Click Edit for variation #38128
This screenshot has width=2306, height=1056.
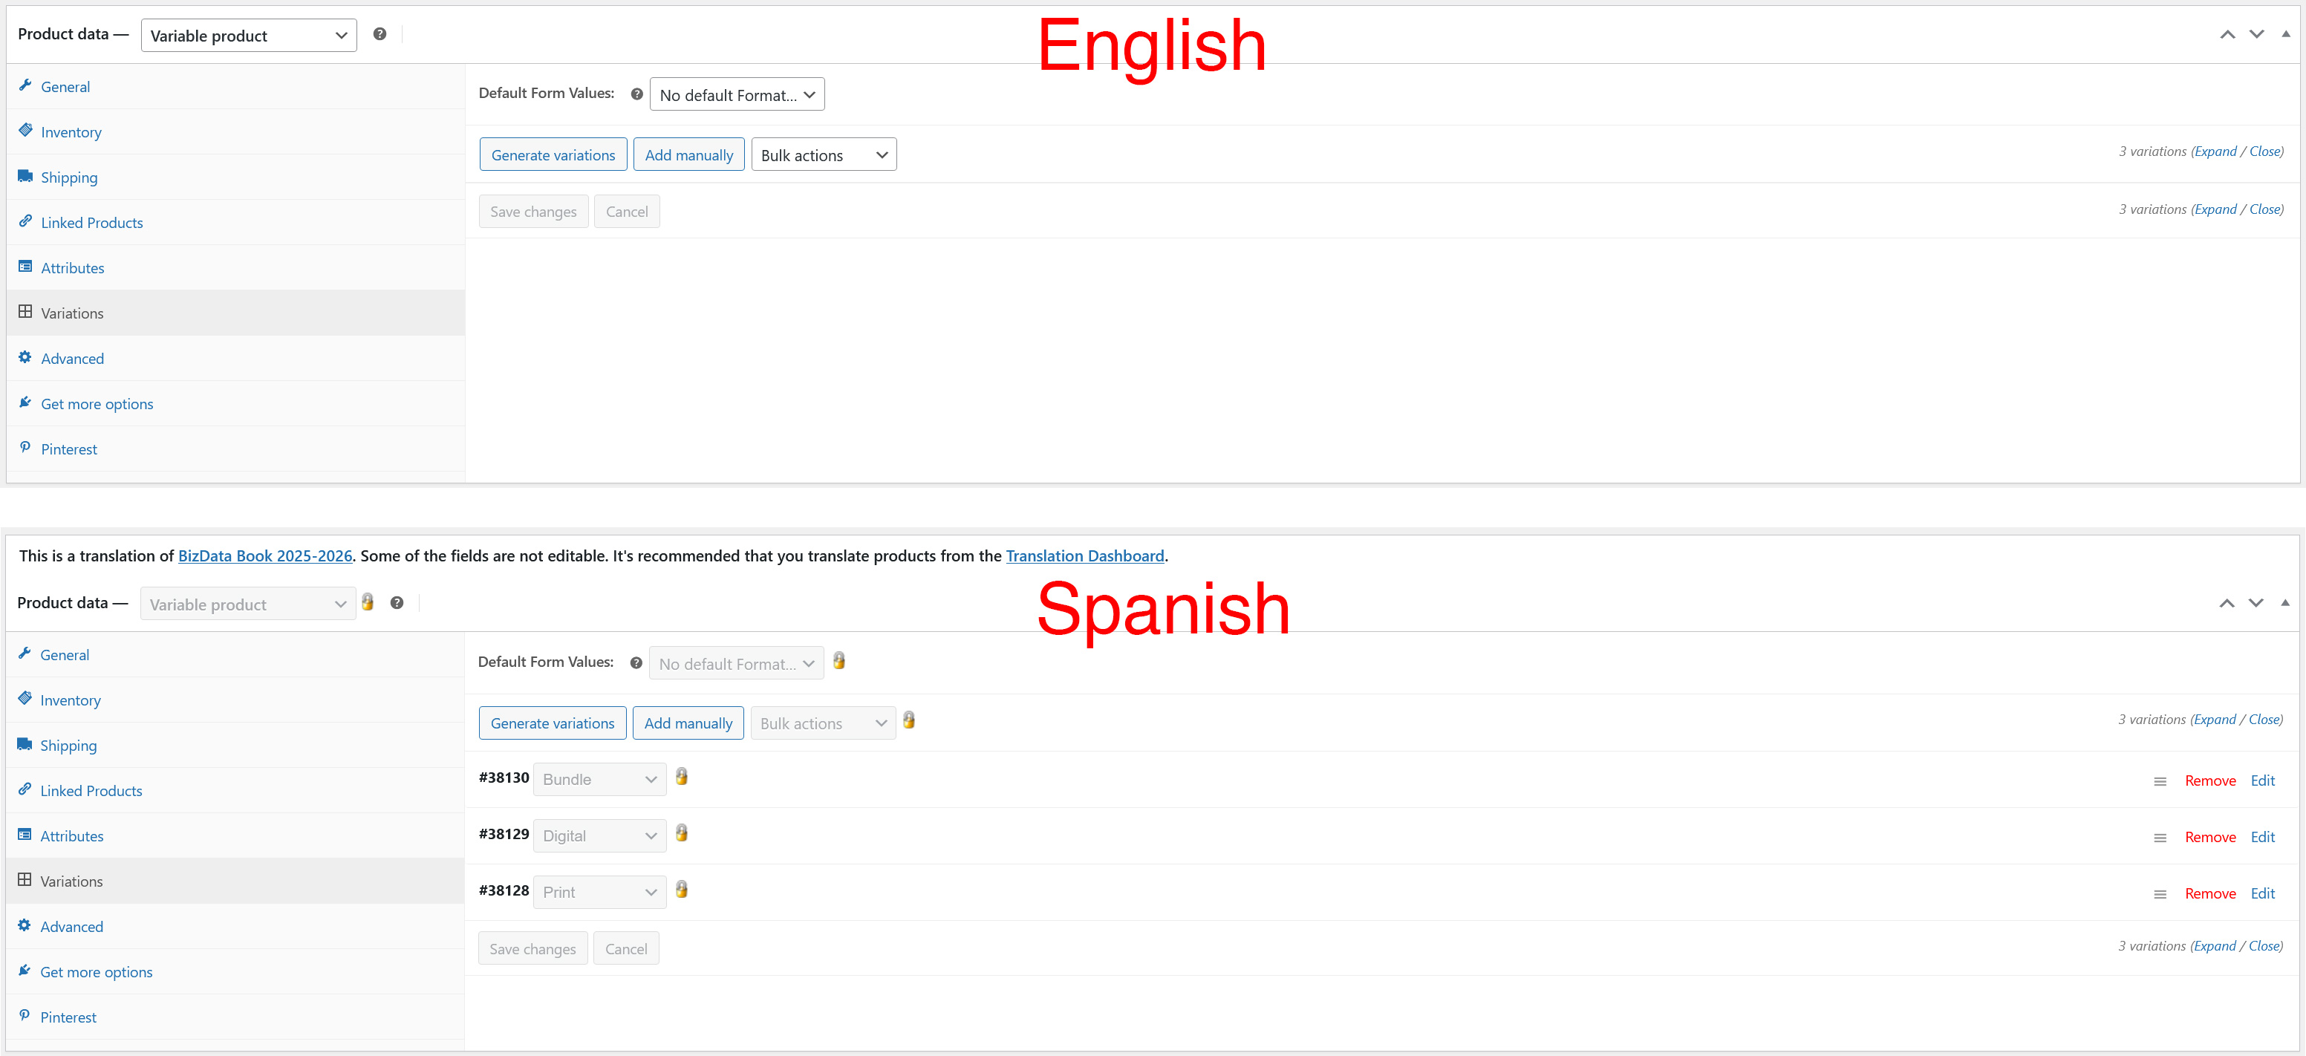pos(2262,893)
